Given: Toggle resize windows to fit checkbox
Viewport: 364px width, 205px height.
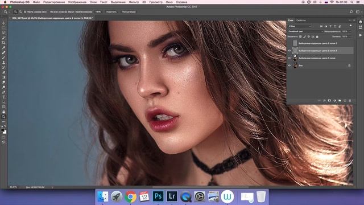Looking at the screenshot, I should tap(25, 12).
